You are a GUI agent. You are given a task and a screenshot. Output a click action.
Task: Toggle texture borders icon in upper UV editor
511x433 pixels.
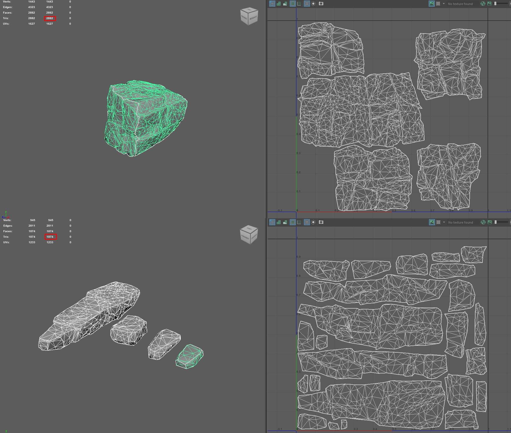click(x=293, y=4)
